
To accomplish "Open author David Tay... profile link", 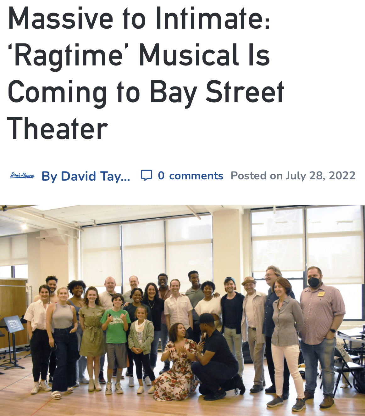I will [86, 176].
